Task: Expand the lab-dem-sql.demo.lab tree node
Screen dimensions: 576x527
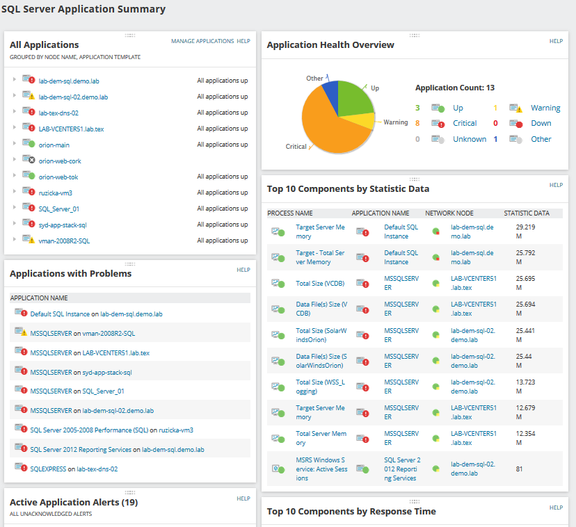Action: coord(14,81)
